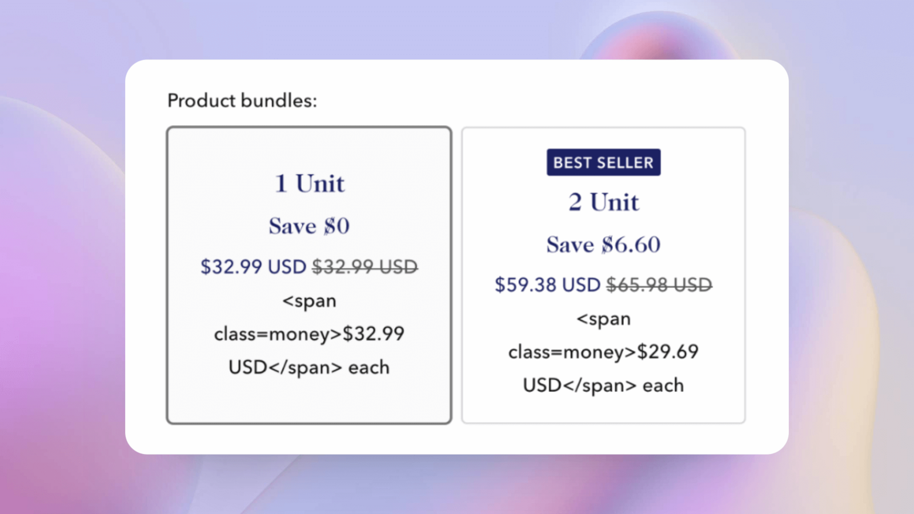Click "USD</span> each" in 1 Unit card
The height and width of the screenshot is (514, 914).
309,367
